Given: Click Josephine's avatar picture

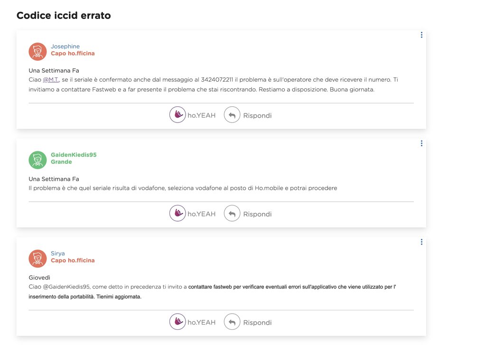Looking at the screenshot, I should [37, 51].
